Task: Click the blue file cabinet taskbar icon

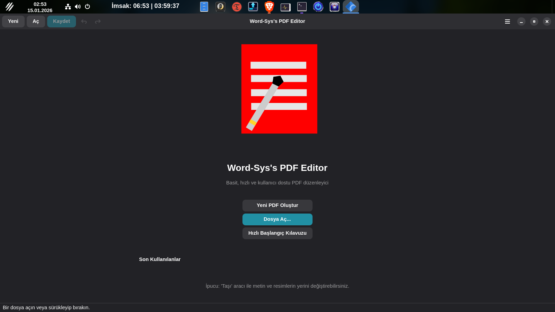Action: tap(204, 7)
